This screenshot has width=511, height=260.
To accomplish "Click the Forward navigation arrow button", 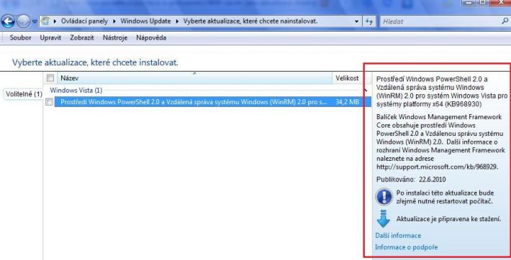I will click(x=23, y=22).
